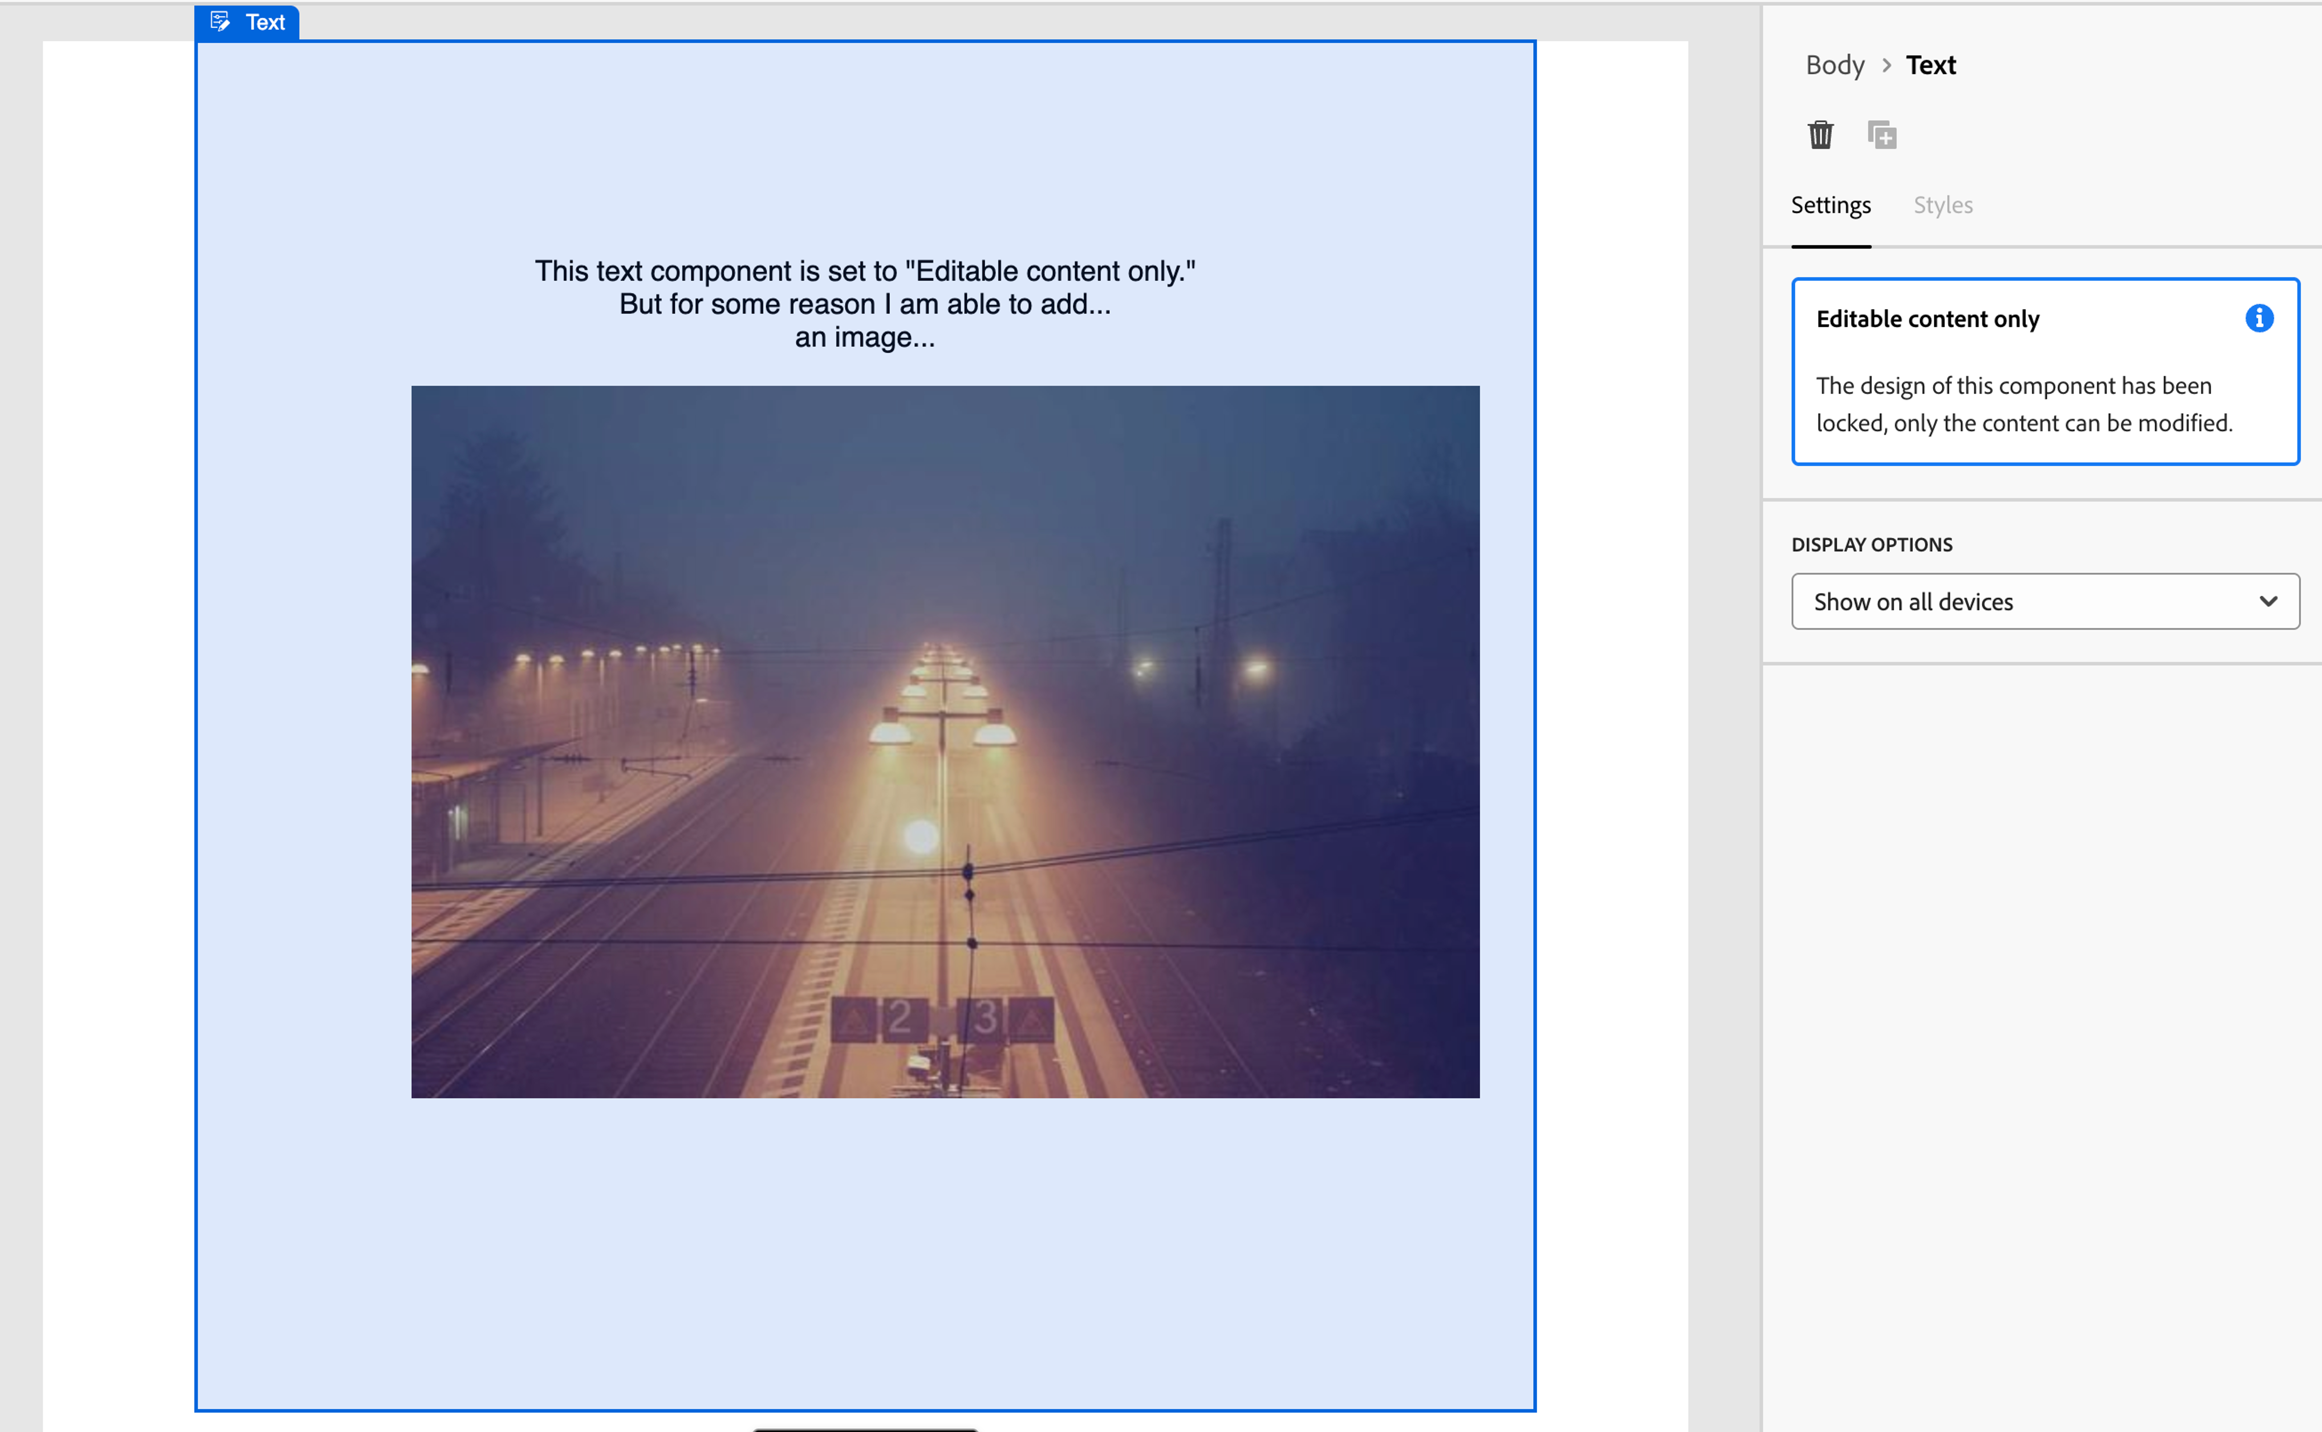Open the Styles tab
Image resolution: width=2322 pixels, height=1432 pixels.
tap(1942, 206)
